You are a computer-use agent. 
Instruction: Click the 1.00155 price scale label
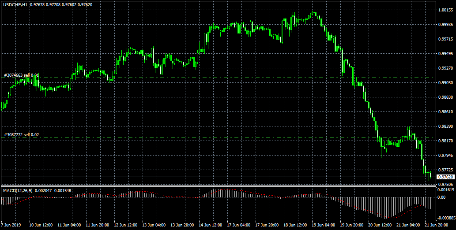point(443,10)
